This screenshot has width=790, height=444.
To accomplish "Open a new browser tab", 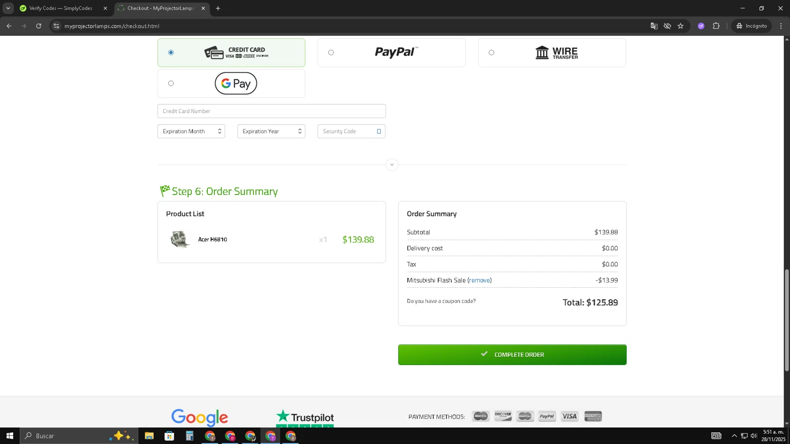I will 218,8.
